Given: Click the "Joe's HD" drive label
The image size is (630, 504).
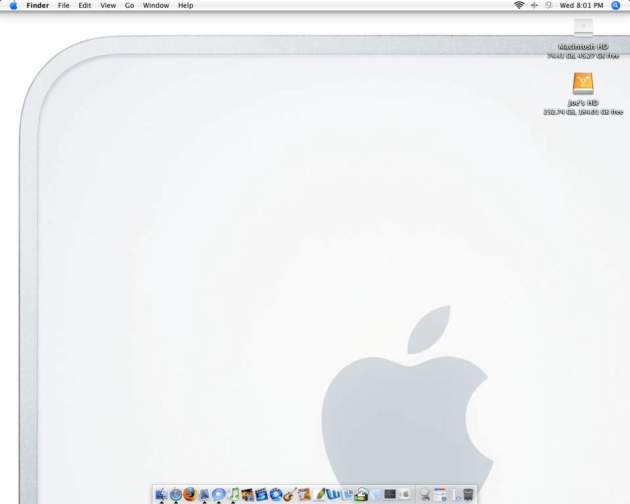Looking at the screenshot, I should pos(583,102).
